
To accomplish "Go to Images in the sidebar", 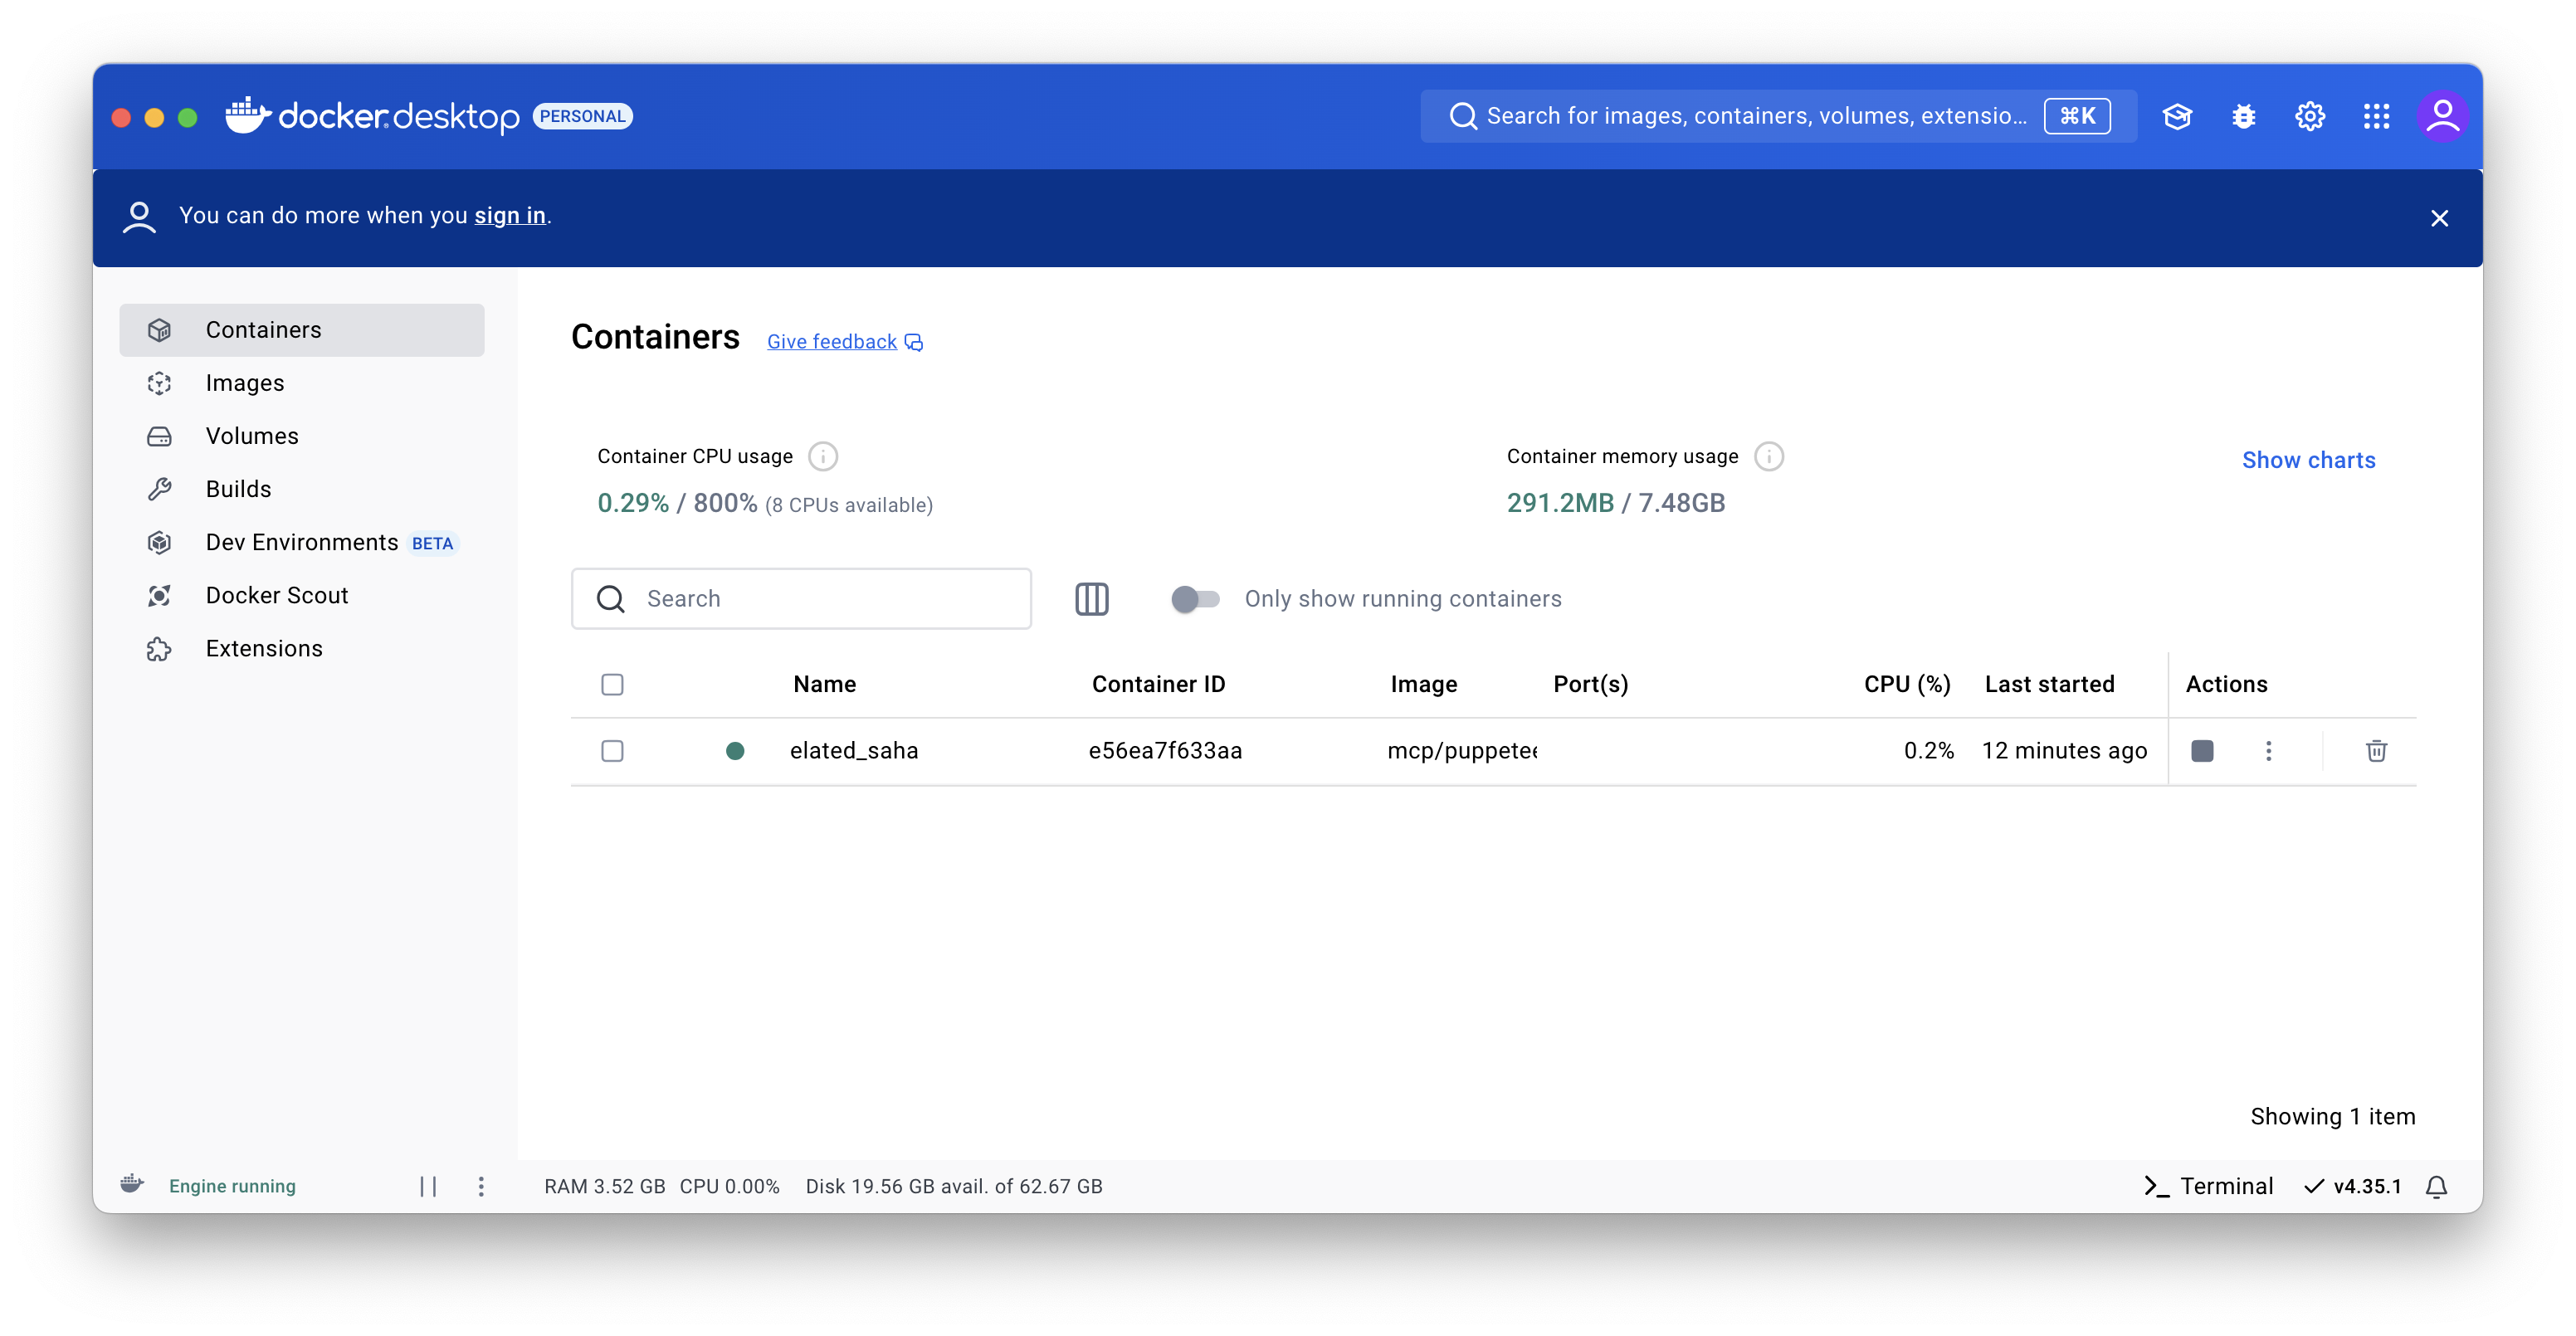I will point(244,383).
